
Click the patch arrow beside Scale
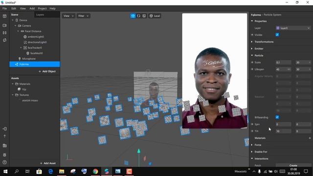tap(252, 63)
